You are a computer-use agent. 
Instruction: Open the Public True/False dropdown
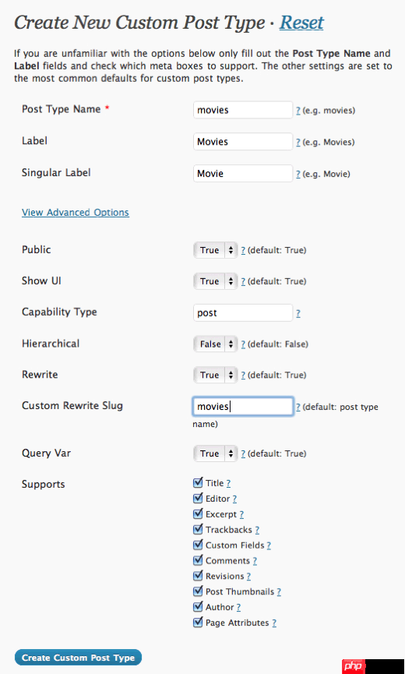tap(216, 250)
